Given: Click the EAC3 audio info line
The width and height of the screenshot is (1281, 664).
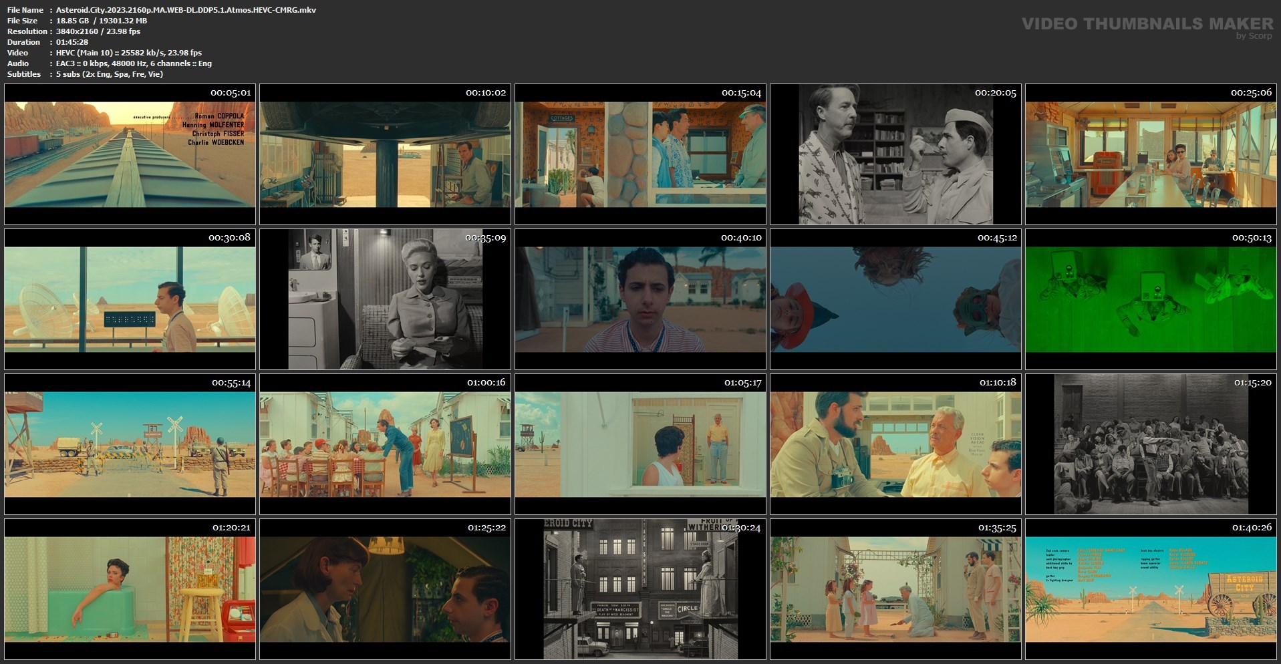Looking at the screenshot, I should (134, 63).
